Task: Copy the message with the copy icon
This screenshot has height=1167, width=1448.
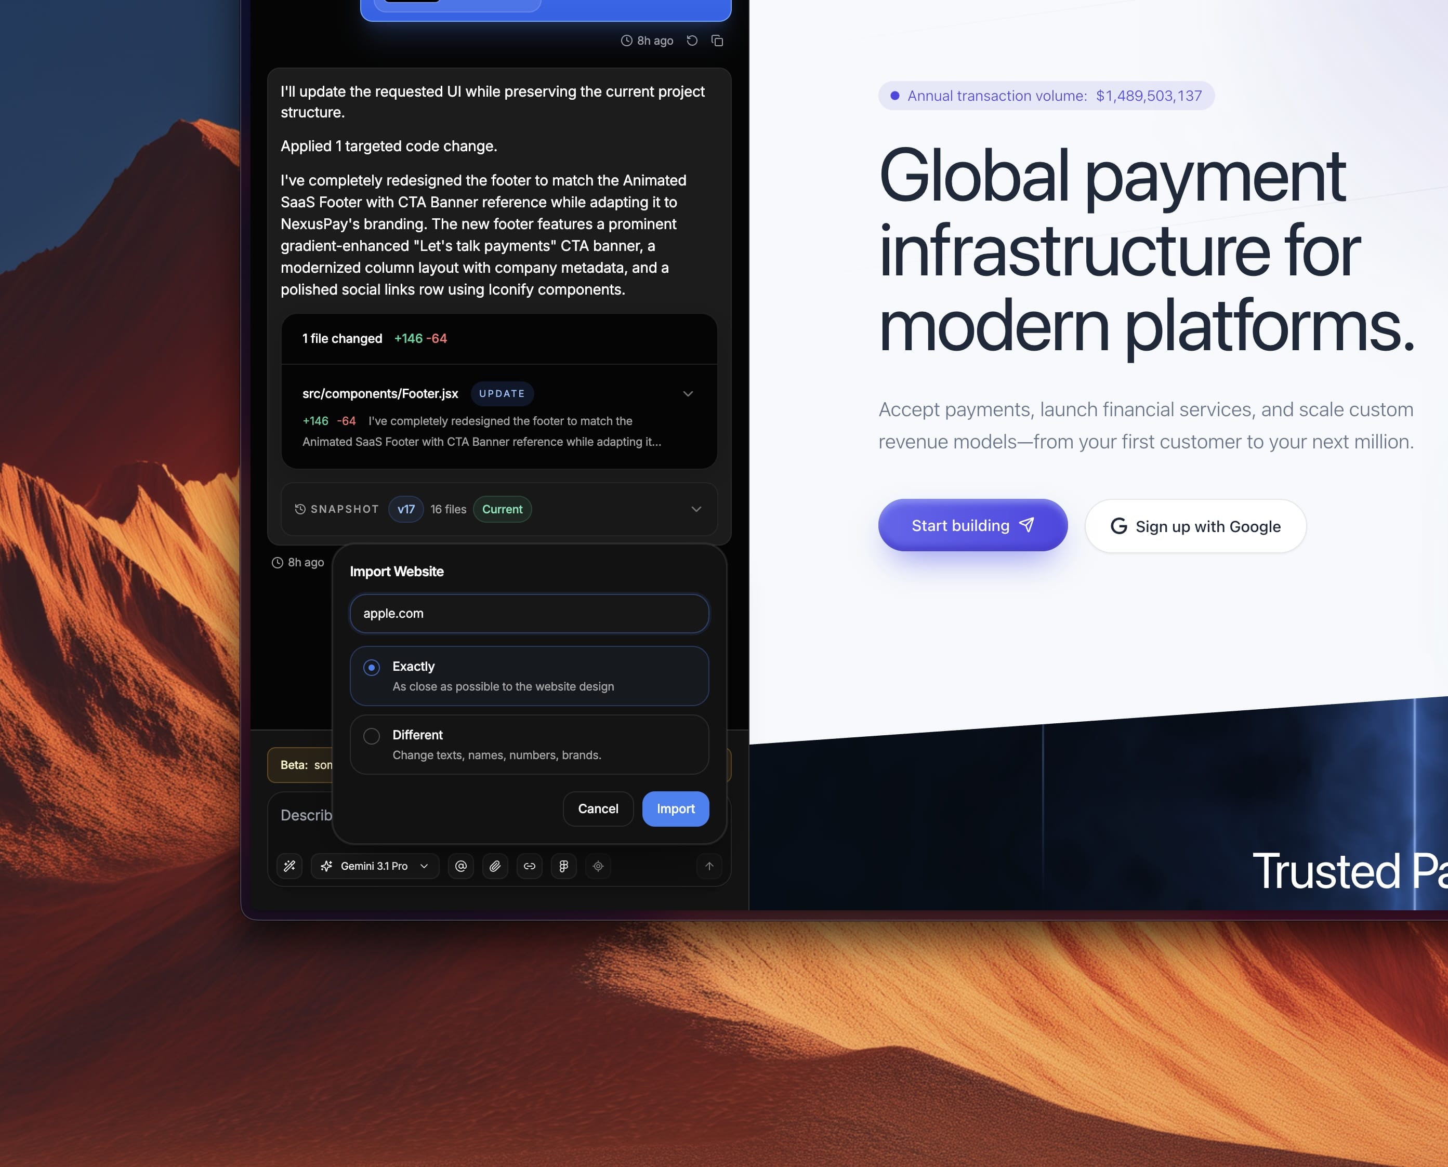Action: (x=717, y=41)
